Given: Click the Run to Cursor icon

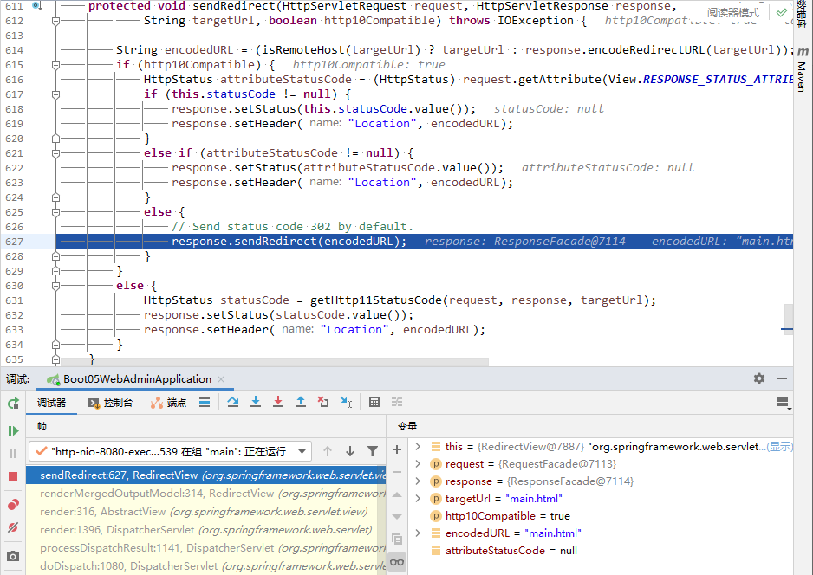Looking at the screenshot, I should (x=347, y=402).
